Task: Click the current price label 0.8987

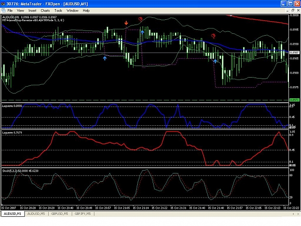Action: click(294, 53)
